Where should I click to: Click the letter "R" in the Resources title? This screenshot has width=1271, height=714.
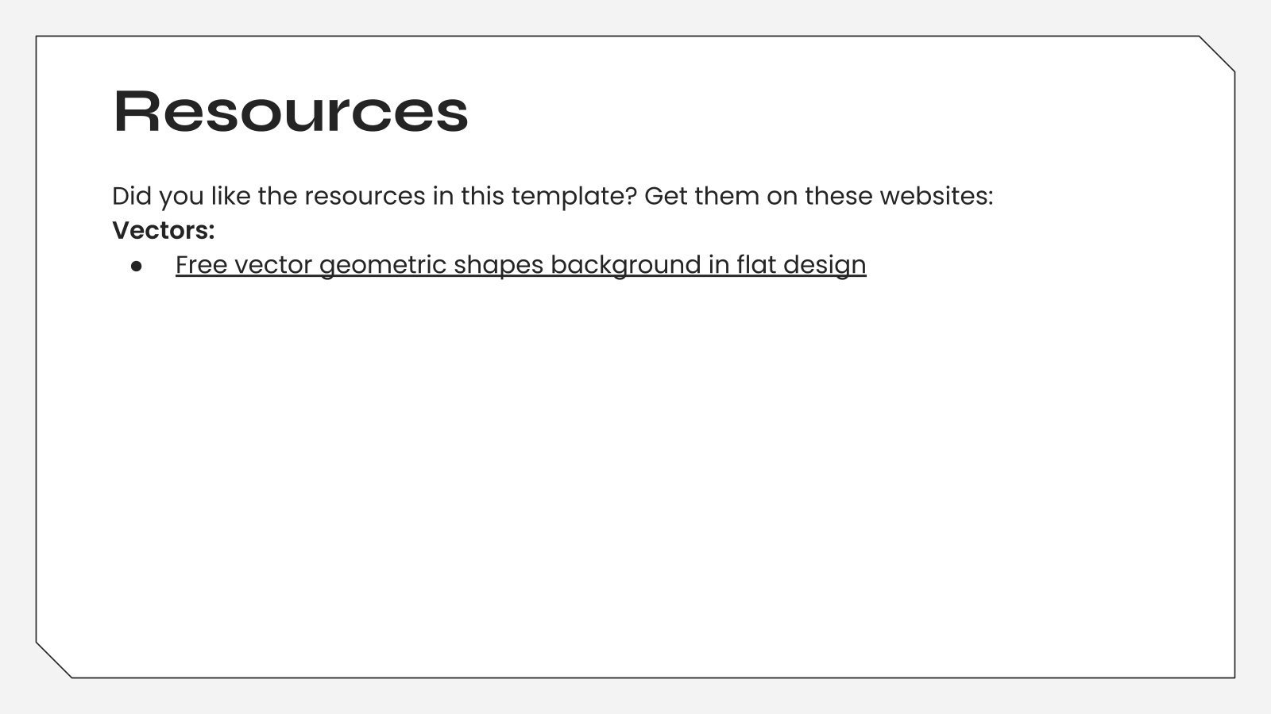tap(137, 111)
